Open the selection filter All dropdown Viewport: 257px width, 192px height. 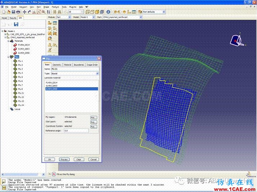tap(82, 12)
